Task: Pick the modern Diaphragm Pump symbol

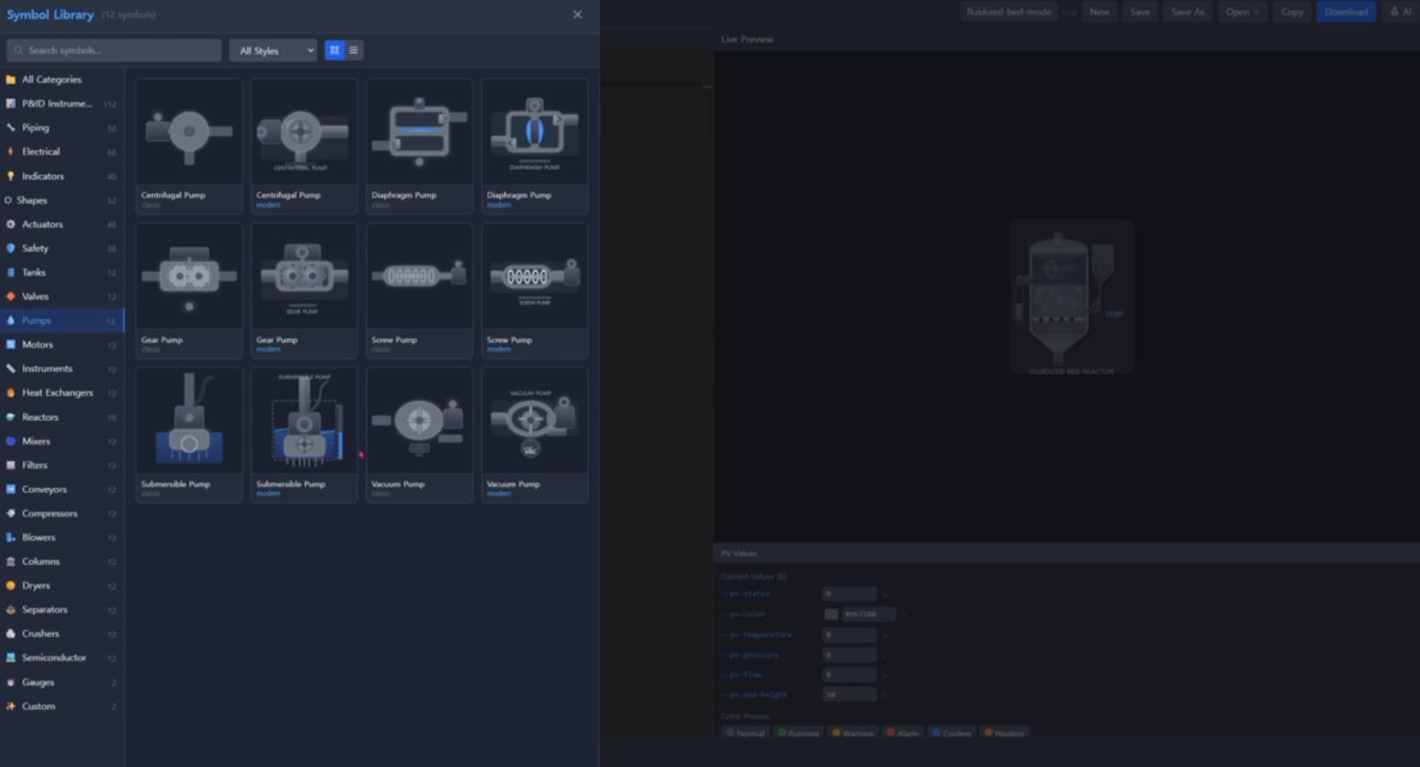Action: coord(535,146)
